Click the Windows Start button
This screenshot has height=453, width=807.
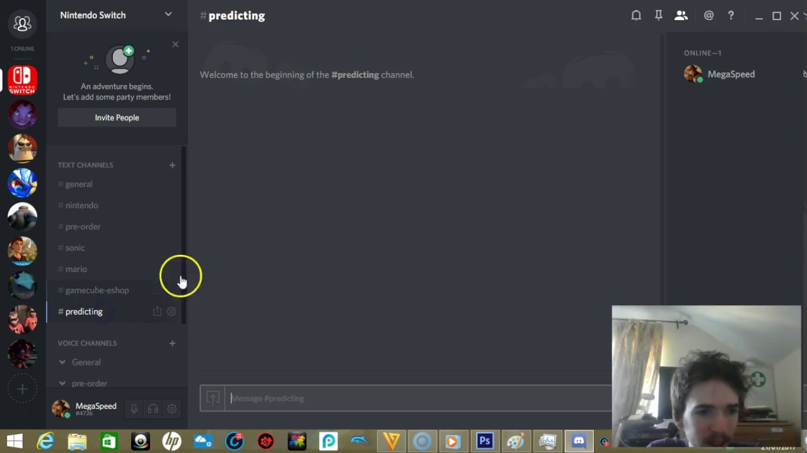15,441
